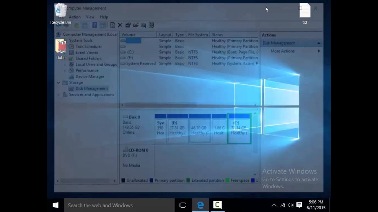Image resolution: width=378 pixels, height=212 pixels.
Task: Open the network tray icon
Action: pos(283,205)
